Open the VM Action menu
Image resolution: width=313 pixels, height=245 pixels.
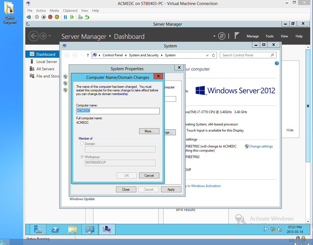[x=41, y=10]
